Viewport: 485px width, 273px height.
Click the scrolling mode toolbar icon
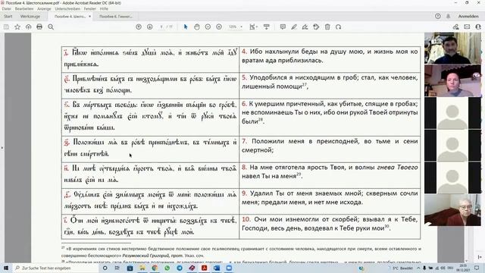click(266, 27)
